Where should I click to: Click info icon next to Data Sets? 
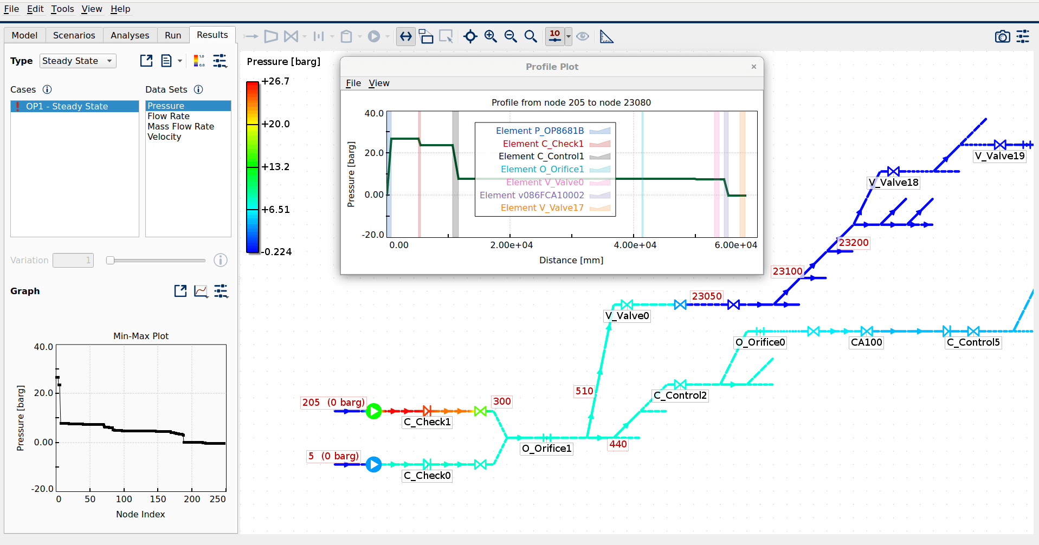[x=198, y=89]
